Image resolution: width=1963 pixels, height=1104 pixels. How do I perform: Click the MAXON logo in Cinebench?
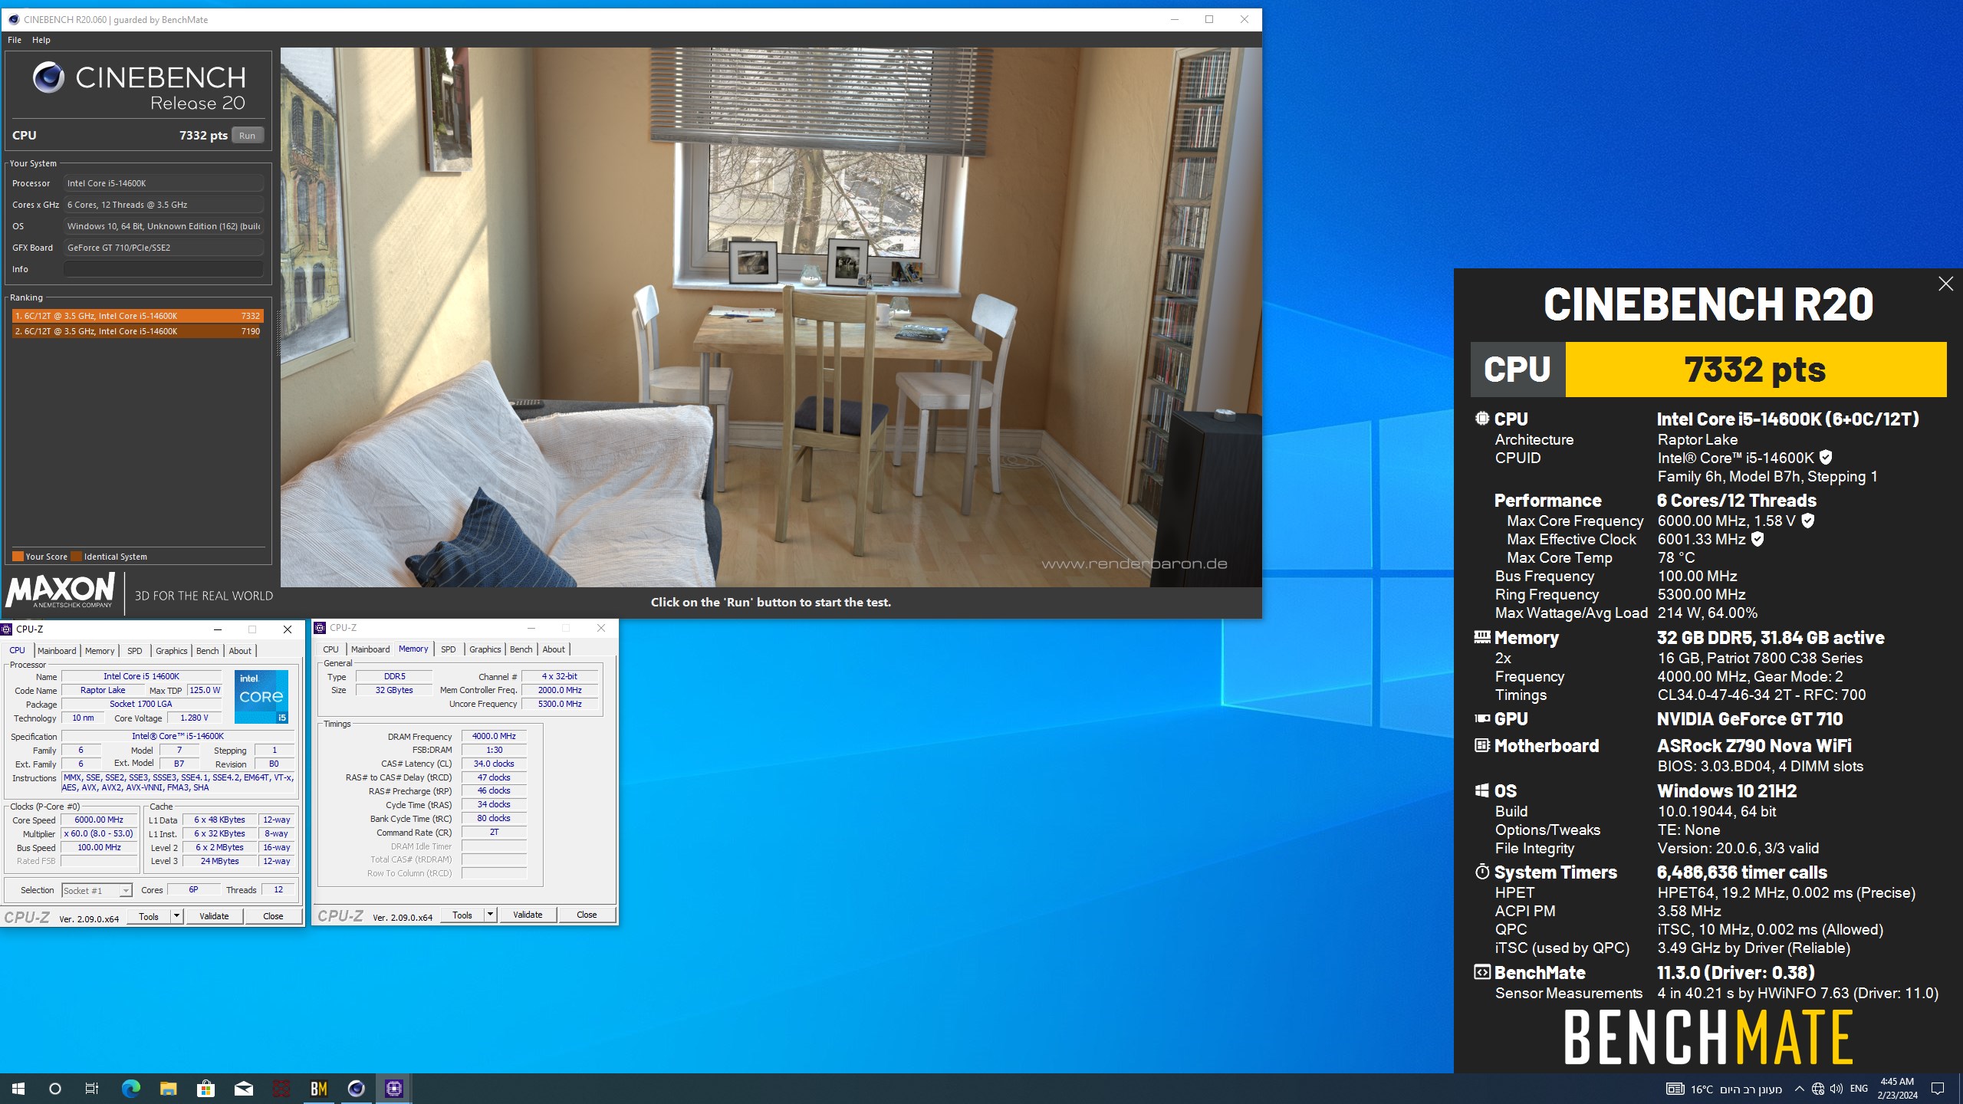pyautogui.click(x=60, y=590)
